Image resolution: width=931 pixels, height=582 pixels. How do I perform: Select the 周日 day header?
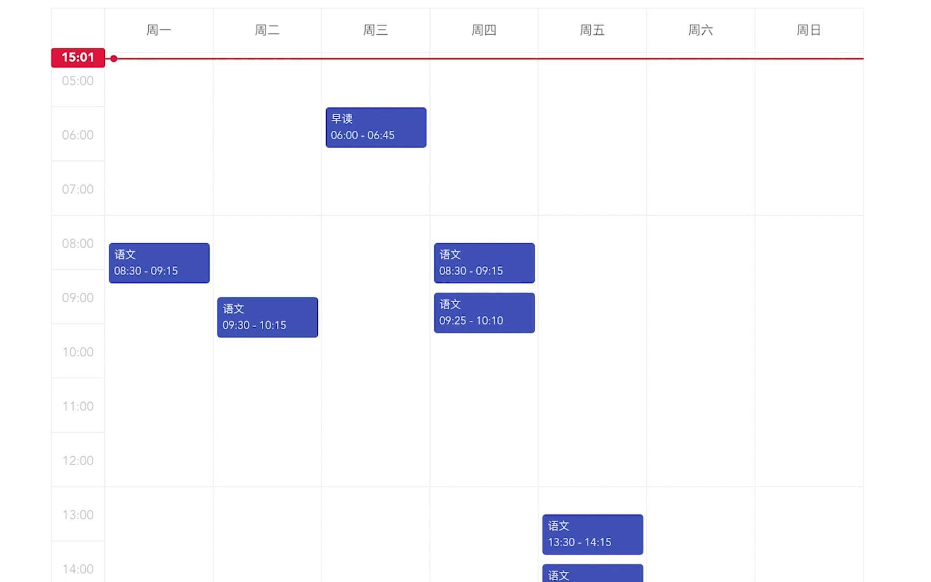[x=808, y=30]
